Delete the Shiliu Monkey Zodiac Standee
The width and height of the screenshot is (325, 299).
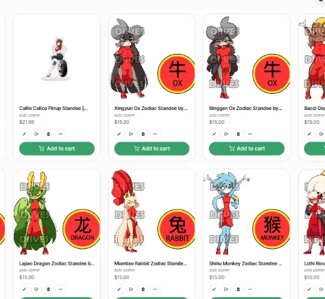(238, 289)
